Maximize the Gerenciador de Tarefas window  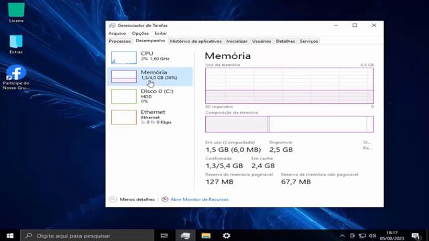tap(355, 25)
